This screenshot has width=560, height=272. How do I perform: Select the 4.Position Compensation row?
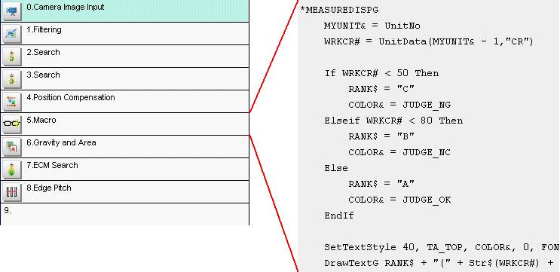[124, 102]
